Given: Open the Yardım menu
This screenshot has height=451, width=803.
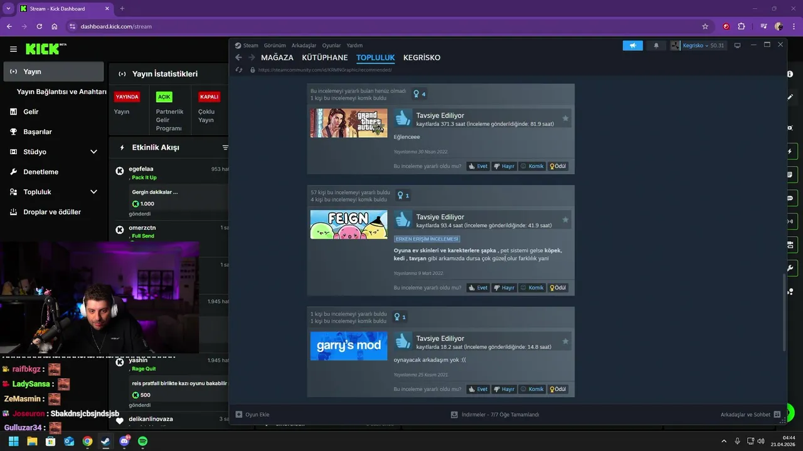Looking at the screenshot, I should pyautogui.click(x=354, y=46).
